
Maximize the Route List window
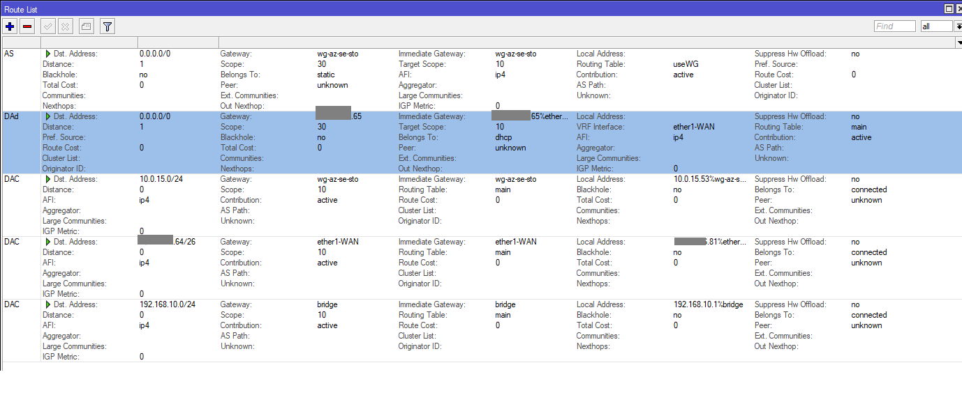tap(949, 8)
